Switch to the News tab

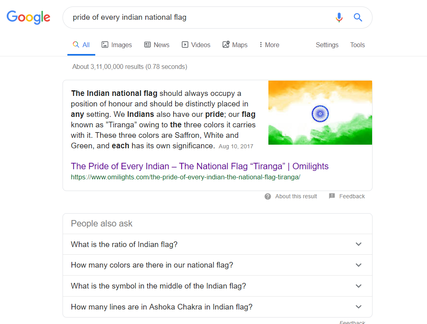coord(157,45)
